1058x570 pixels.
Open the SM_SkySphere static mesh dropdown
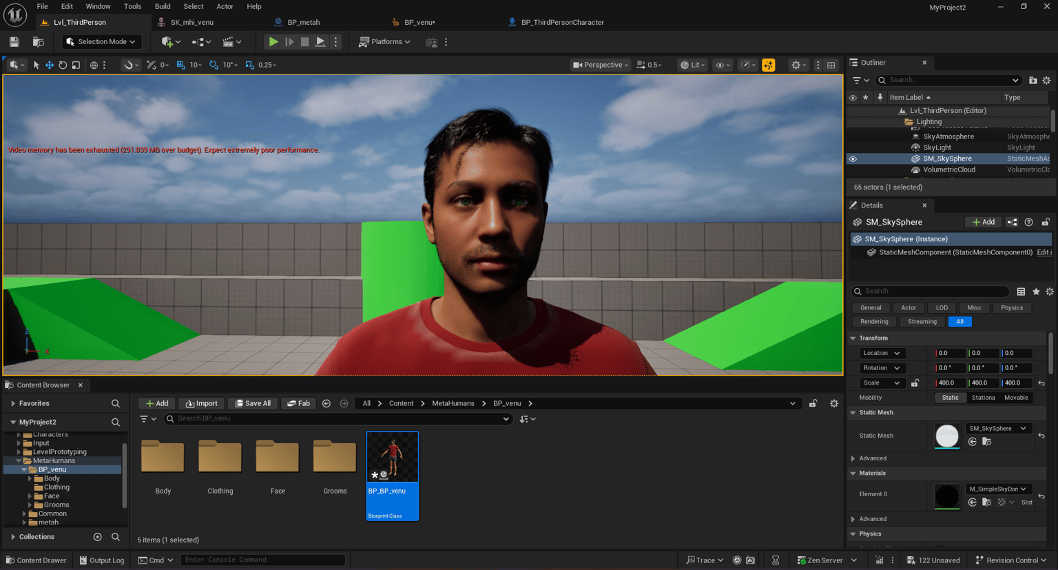click(x=998, y=429)
